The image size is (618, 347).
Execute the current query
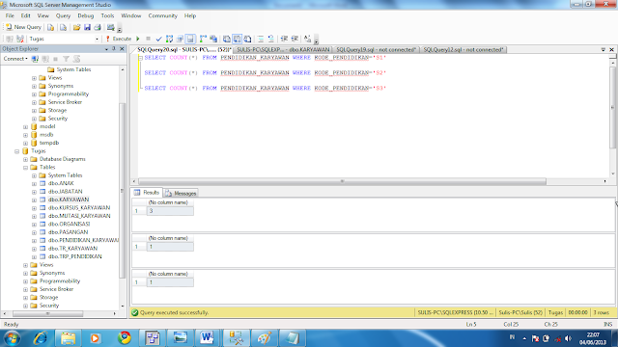pyautogui.click(x=118, y=39)
